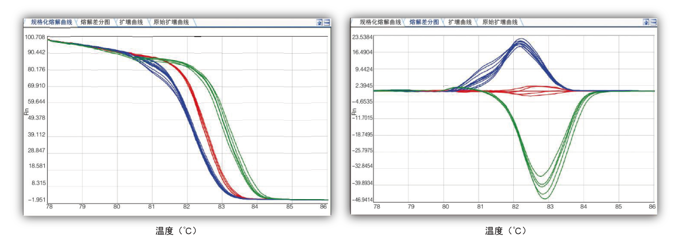The width and height of the screenshot is (679, 246).
Task: Click the pop-out icon in the right chart panel
Action: point(646,22)
